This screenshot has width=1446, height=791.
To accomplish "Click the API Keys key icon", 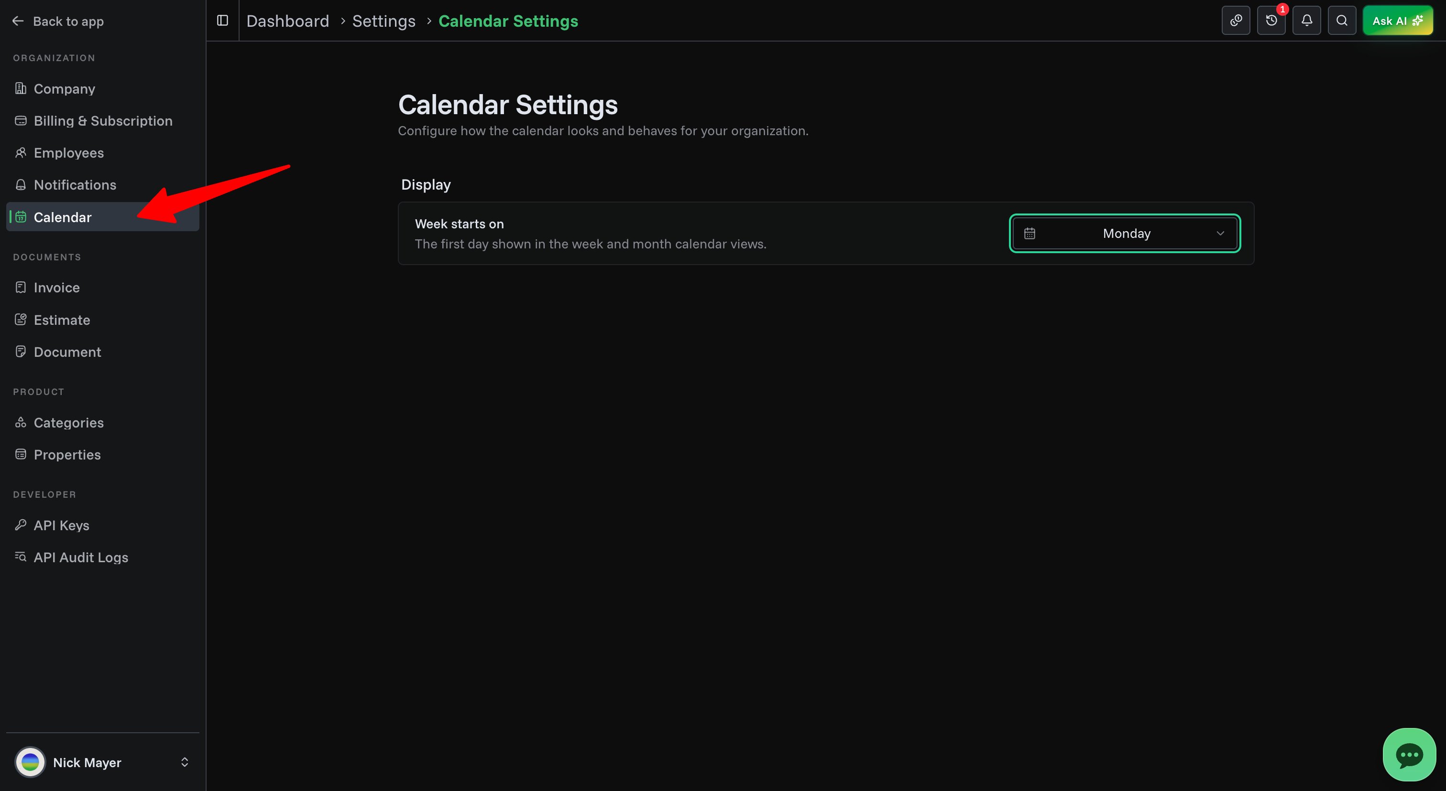I will (21, 525).
